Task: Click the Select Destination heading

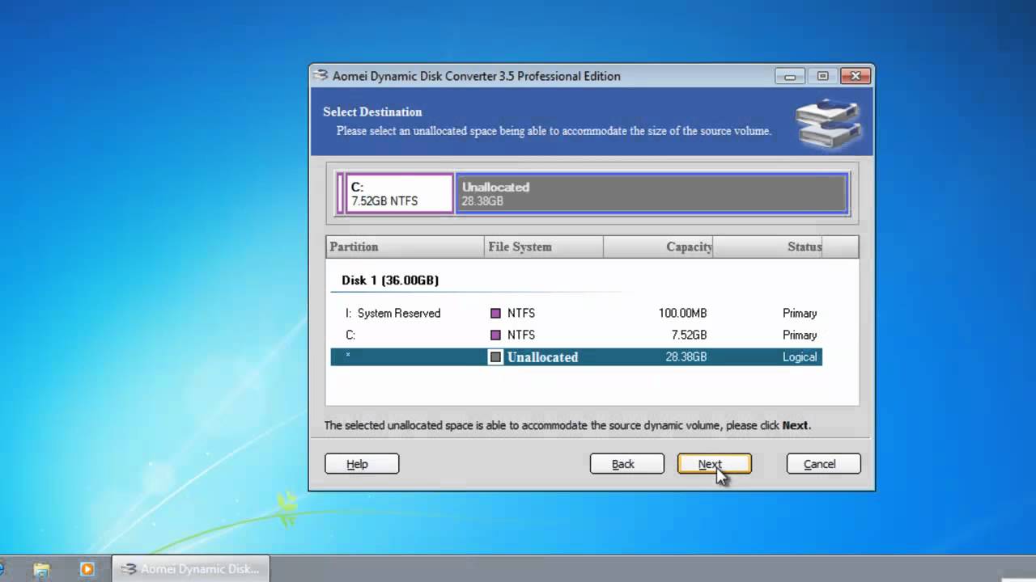Action: [x=372, y=112]
